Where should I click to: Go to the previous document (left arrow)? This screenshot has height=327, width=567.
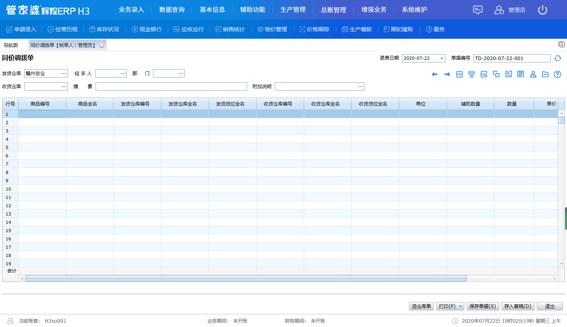[435, 74]
